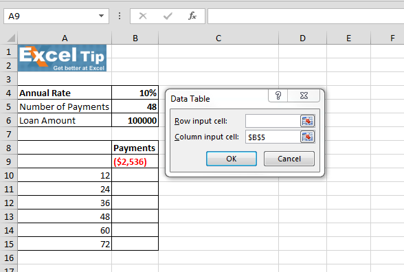Select column F header
Image resolution: width=404 pixels, height=272 pixels.
click(x=388, y=38)
